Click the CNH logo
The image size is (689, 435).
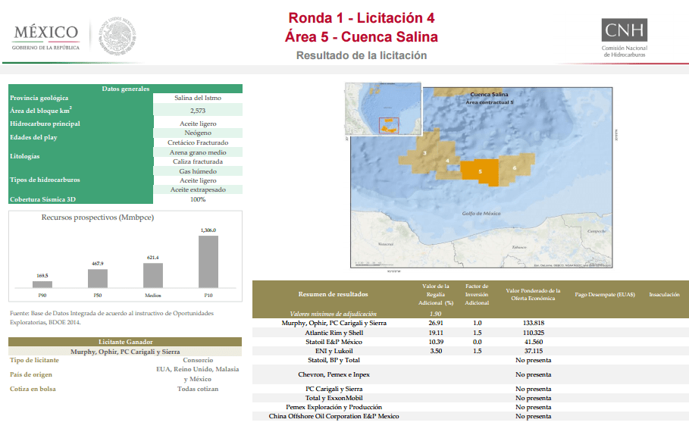[x=624, y=38]
